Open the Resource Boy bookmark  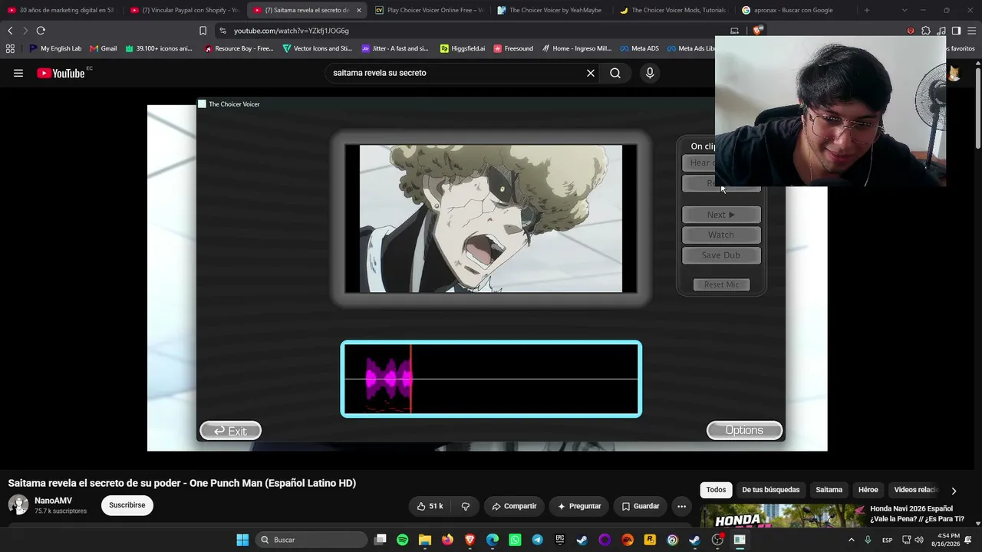[239, 48]
